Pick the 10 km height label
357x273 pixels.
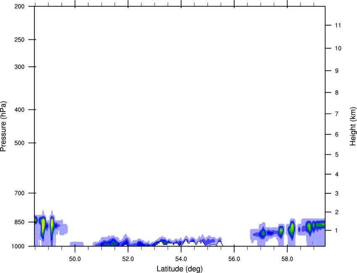tap(338, 48)
